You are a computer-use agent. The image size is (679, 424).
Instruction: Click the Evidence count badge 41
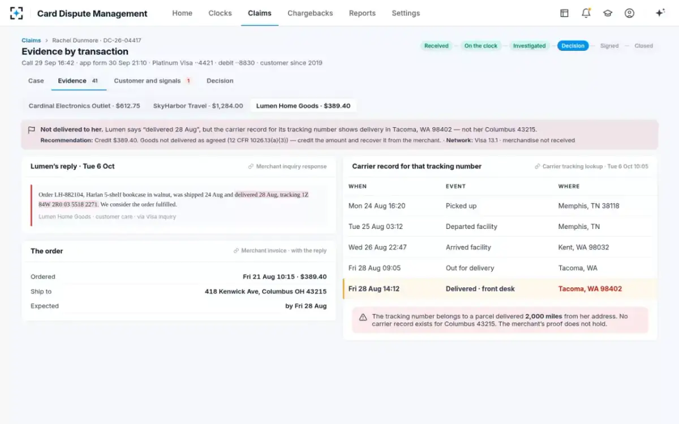tap(95, 81)
